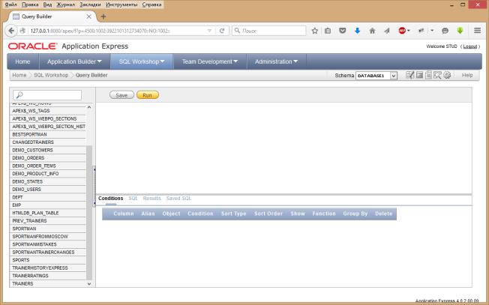
Task: Bookmark this page with the star icon
Action: click(315, 31)
